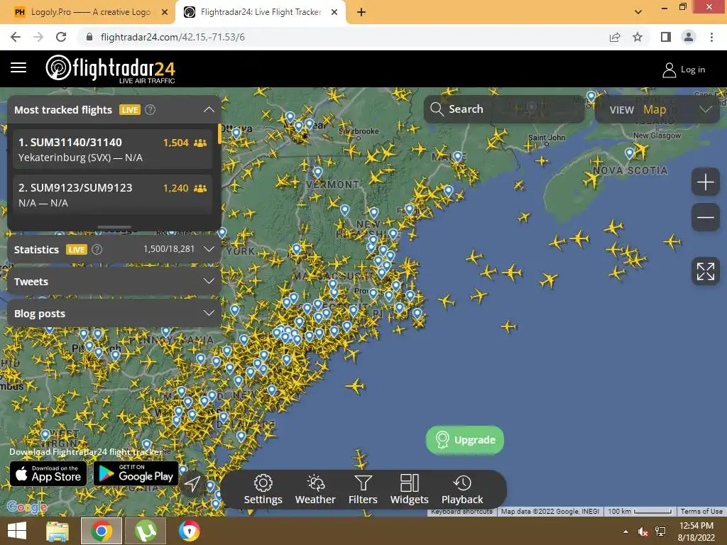Image resolution: width=727 pixels, height=545 pixels.
Task: Share this page icon
Action: 615,37
